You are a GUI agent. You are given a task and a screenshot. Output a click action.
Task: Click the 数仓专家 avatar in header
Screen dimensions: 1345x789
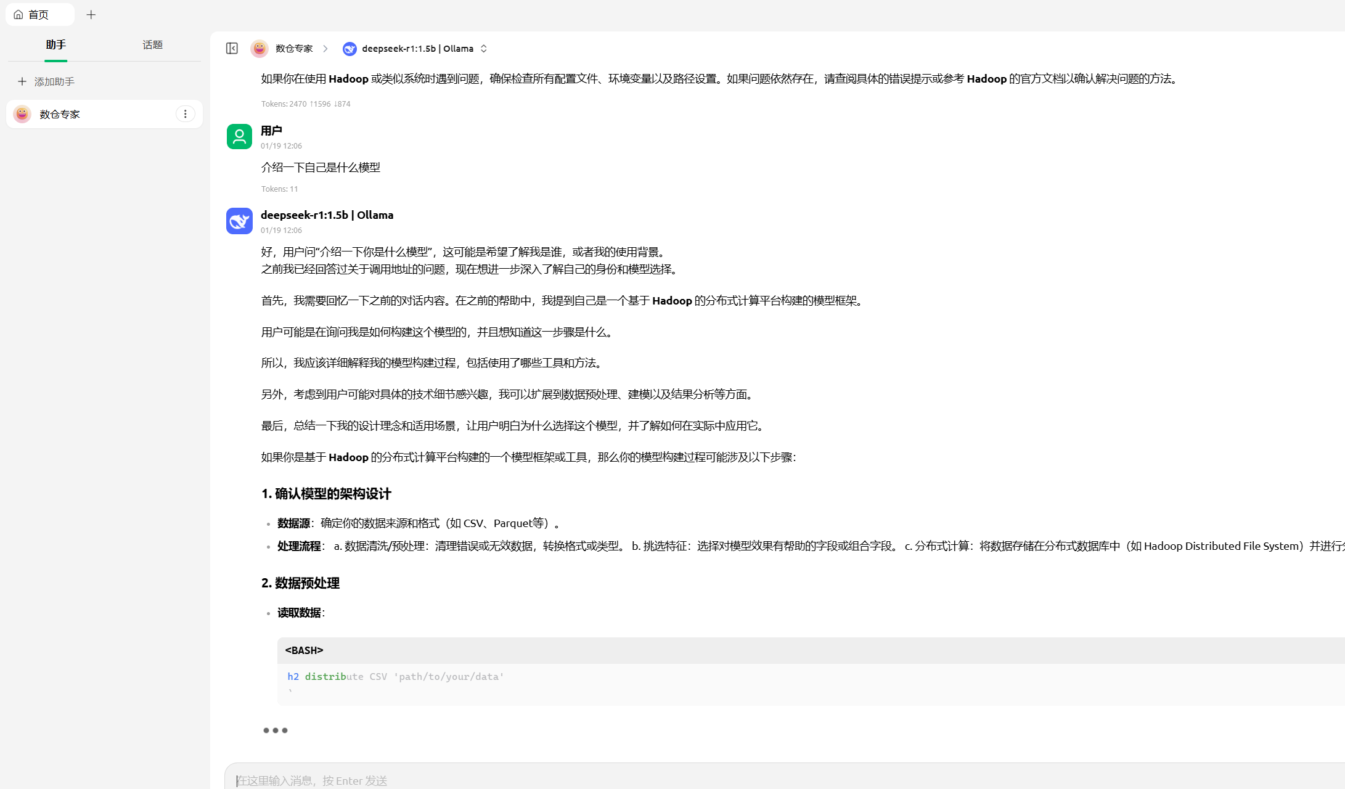point(260,48)
